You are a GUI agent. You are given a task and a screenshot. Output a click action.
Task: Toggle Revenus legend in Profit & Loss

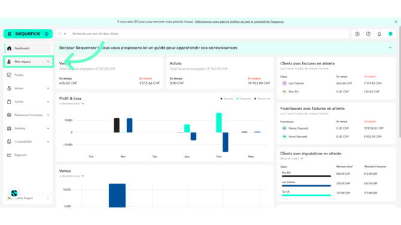pyautogui.click(x=227, y=98)
